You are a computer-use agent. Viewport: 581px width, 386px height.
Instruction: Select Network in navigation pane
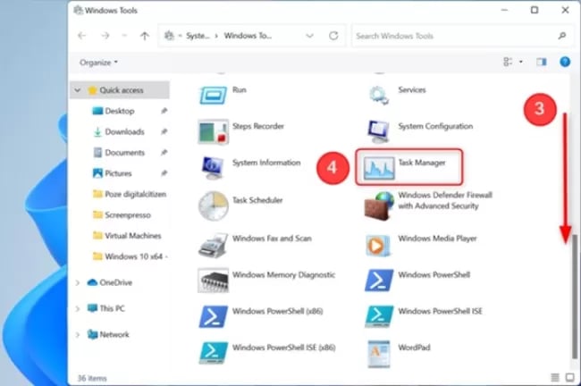pos(114,334)
